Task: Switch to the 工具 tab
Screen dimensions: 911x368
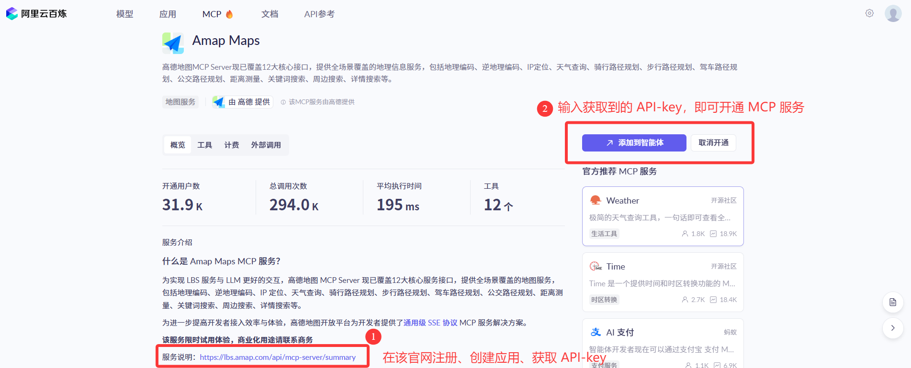Action: click(204, 145)
